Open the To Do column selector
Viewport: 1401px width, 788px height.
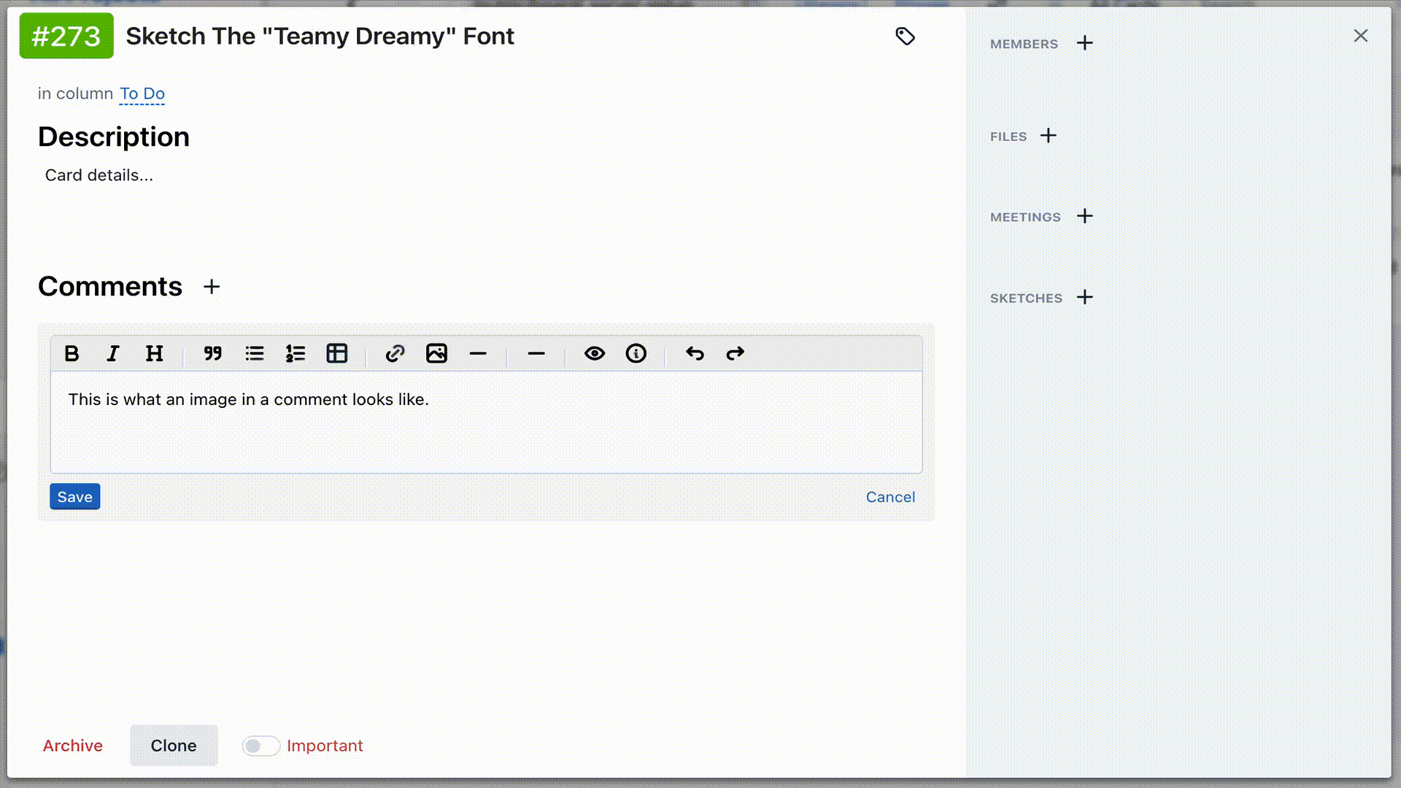click(142, 93)
